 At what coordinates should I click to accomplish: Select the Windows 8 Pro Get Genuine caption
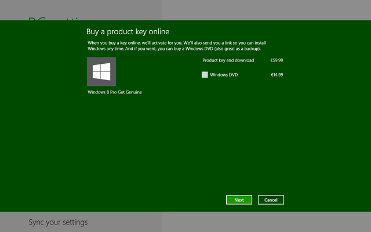(x=115, y=92)
